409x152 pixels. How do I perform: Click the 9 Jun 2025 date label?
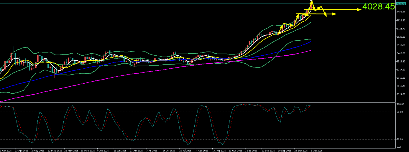(103, 150)
